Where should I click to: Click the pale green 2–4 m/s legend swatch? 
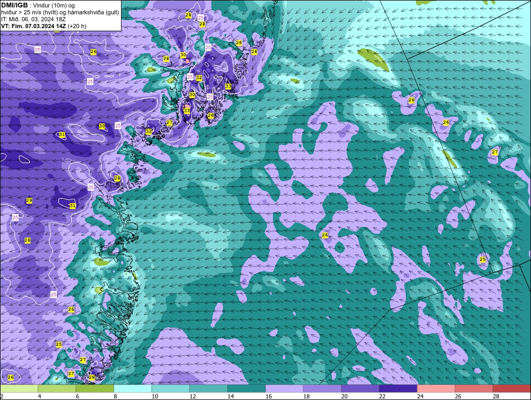[19, 388]
